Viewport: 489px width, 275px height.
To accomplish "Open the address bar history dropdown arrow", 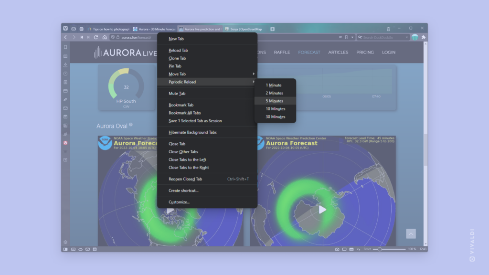I will [352, 37].
